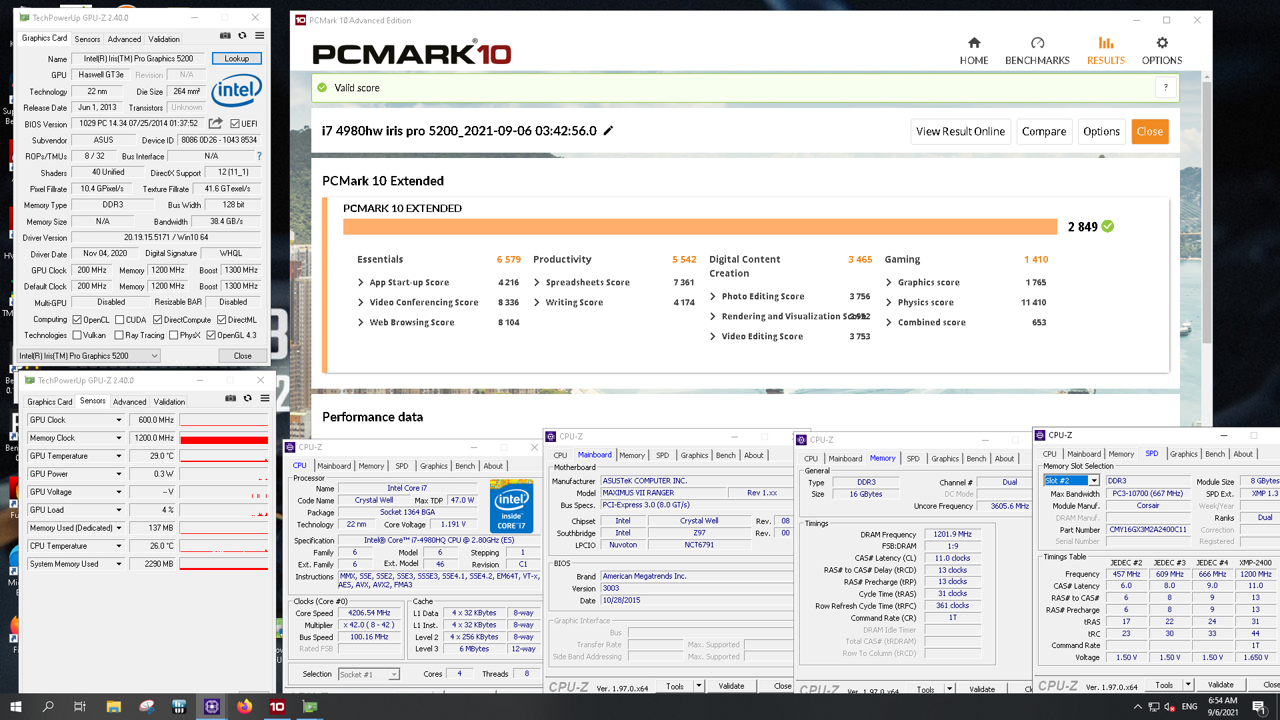Screen dimensions: 1280x720
Task: Open GPU-Z taskbar icon
Action: pyautogui.click(x=310, y=707)
